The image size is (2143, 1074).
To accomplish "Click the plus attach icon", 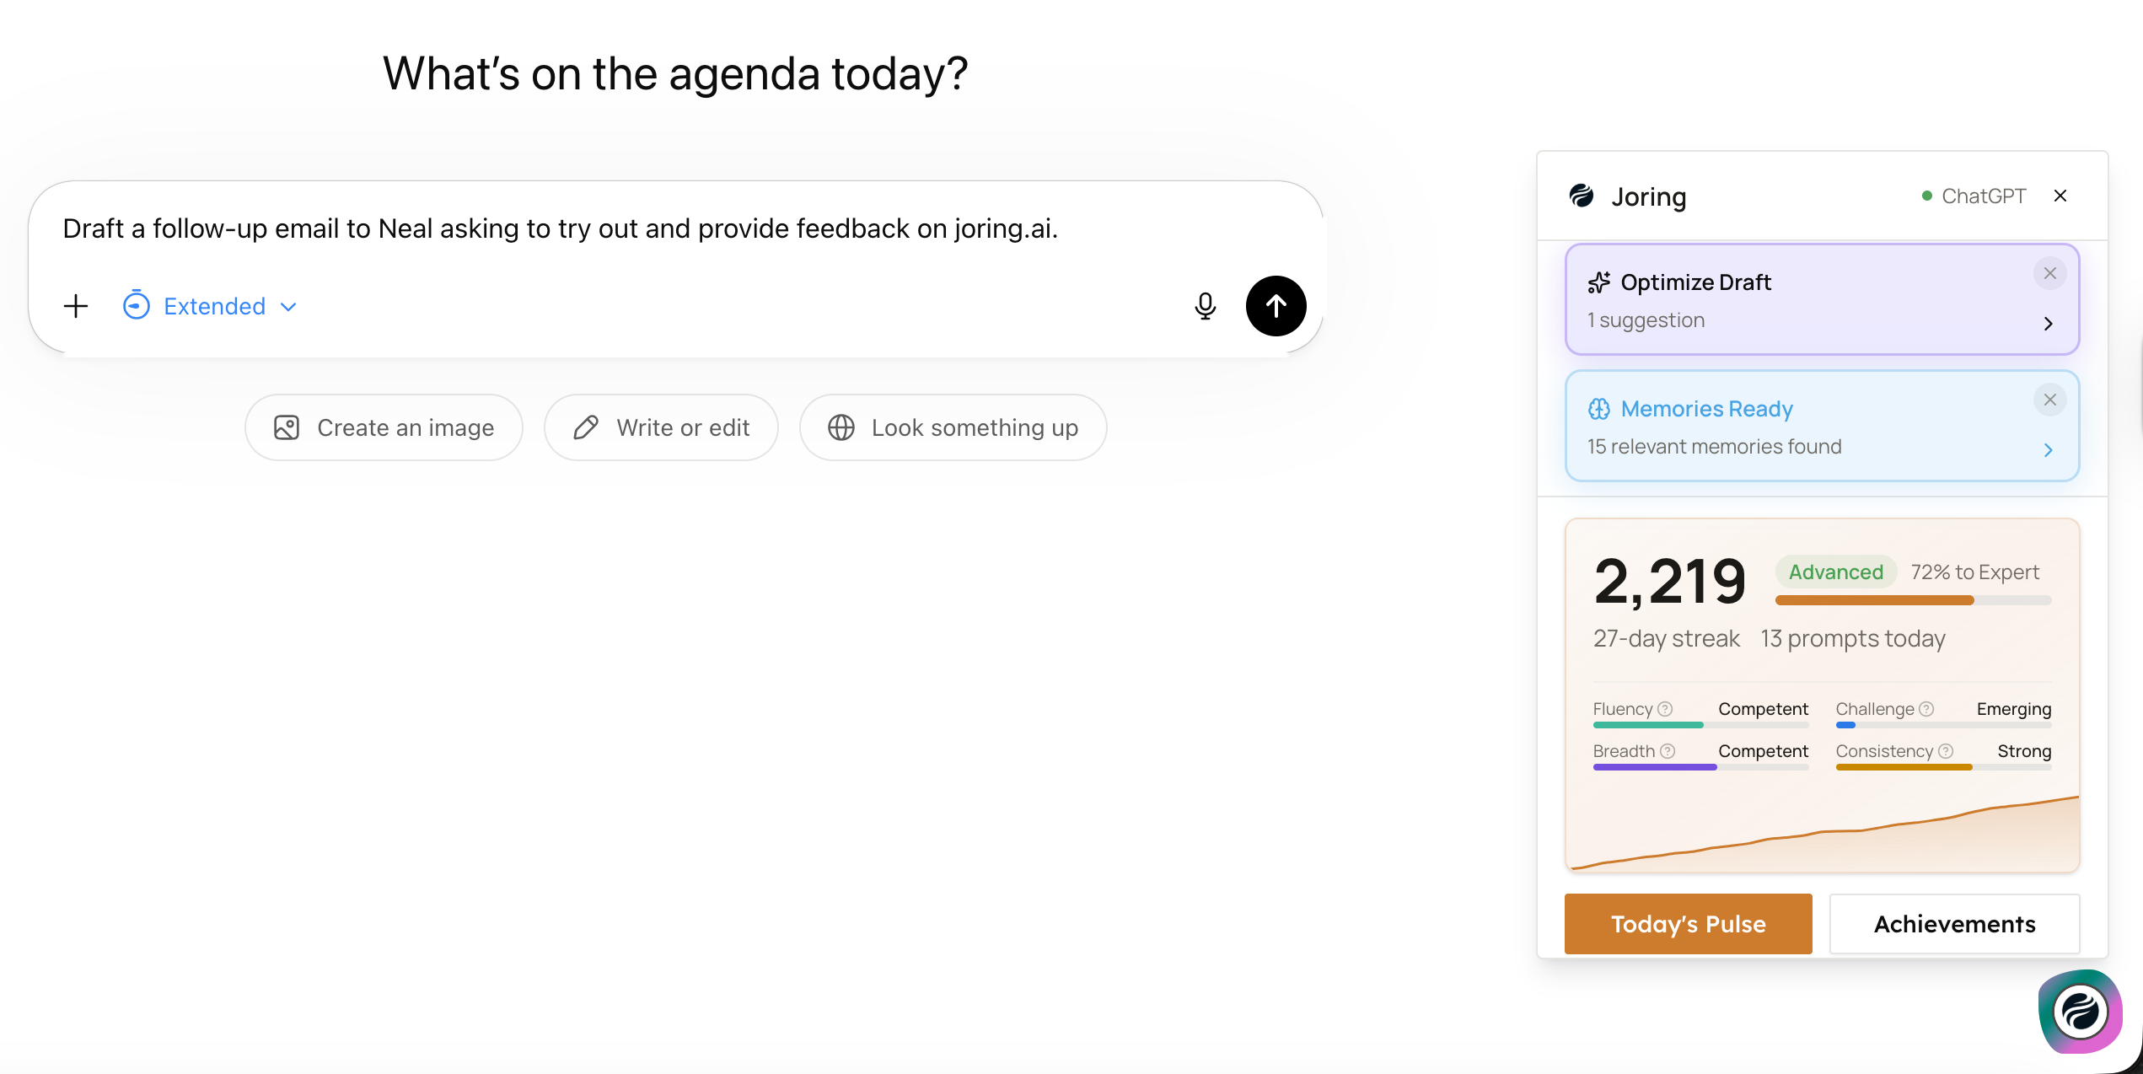I will (76, 306).
